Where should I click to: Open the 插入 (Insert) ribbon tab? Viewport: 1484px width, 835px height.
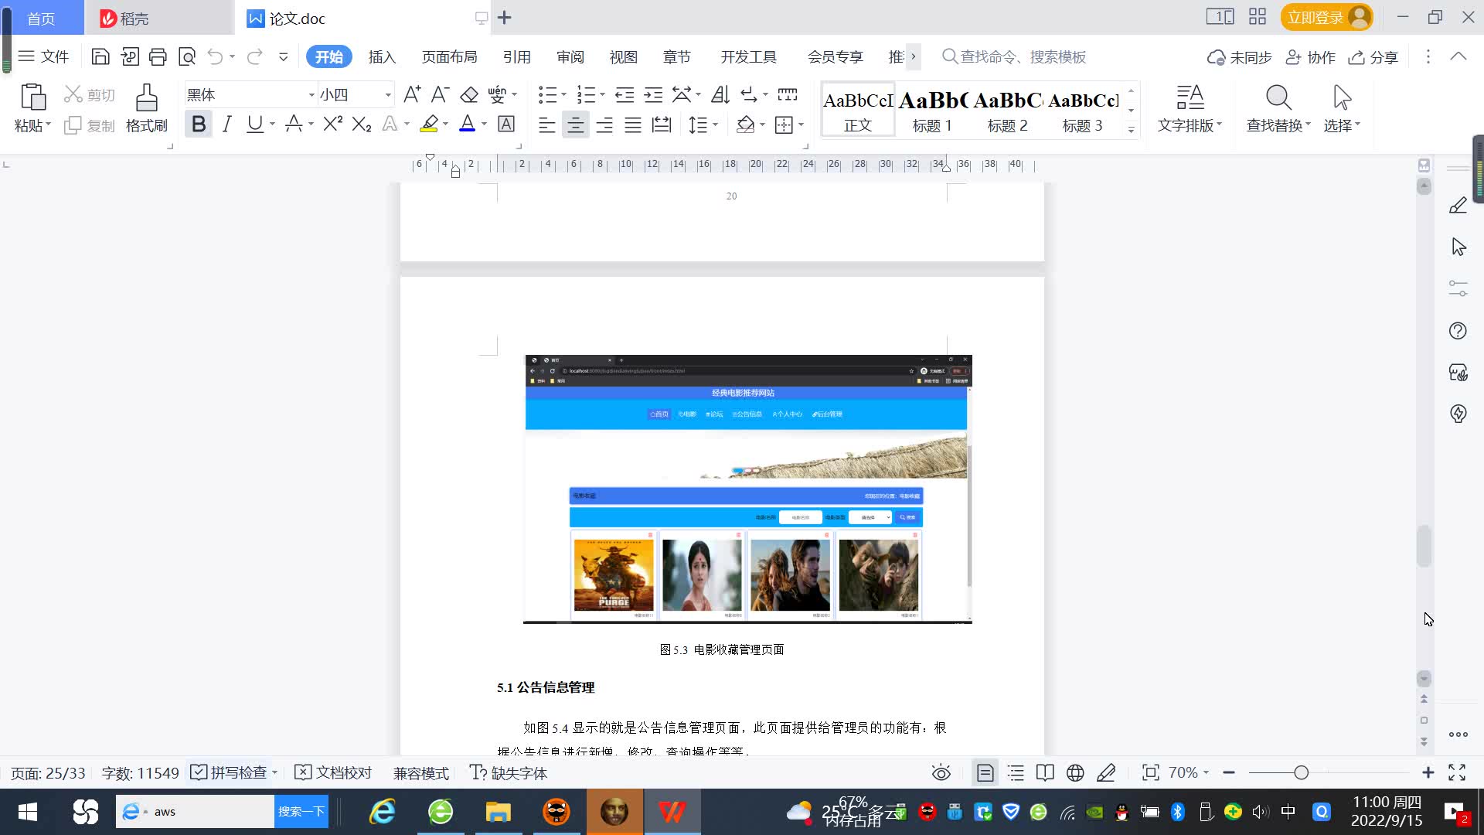tap(382, 56)
